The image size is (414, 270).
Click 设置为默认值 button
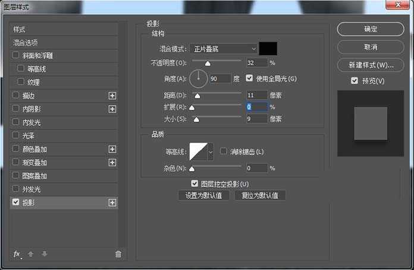coord(203,195)
